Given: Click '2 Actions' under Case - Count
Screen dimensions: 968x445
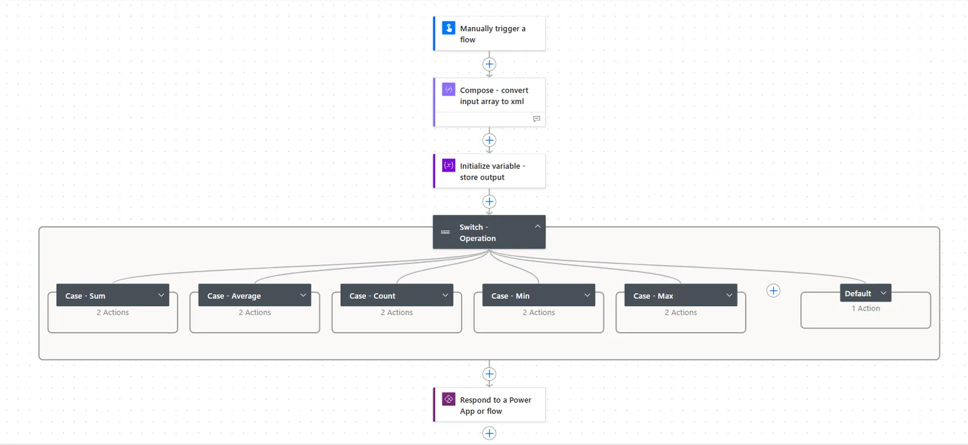Looking at the screenshot, I should (x=397, y=313).
